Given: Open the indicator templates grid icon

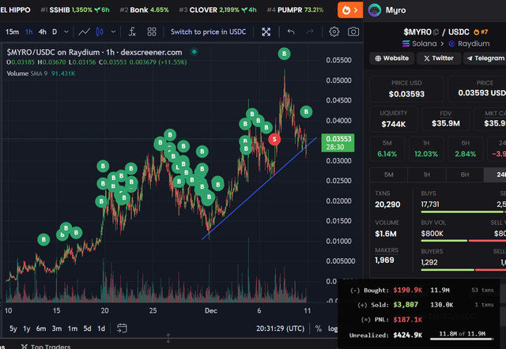Looking at the screenshot, I should (152, 32).
